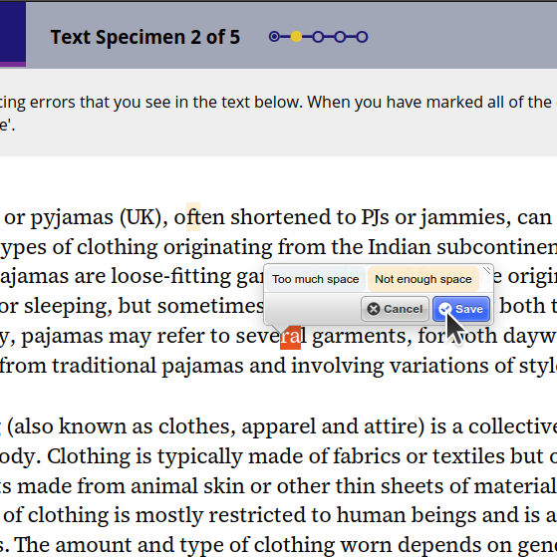Click the highlighted 'ft' in 'often'

click(193, 216)
